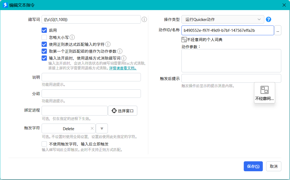This screenshot has height=180, width=290.
Task: Click info icon next to 输入法开启时 option
Action: 124,58
